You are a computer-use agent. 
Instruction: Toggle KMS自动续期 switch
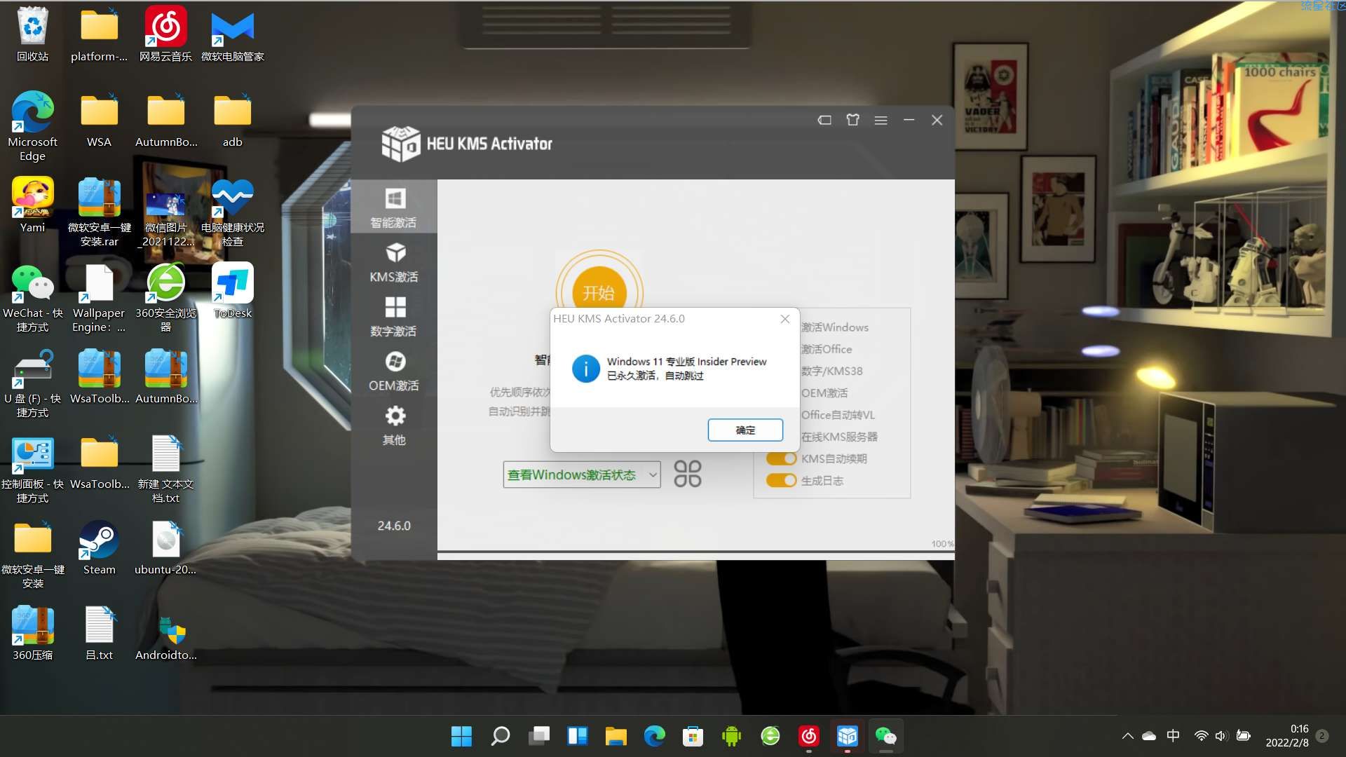[781, 458]
